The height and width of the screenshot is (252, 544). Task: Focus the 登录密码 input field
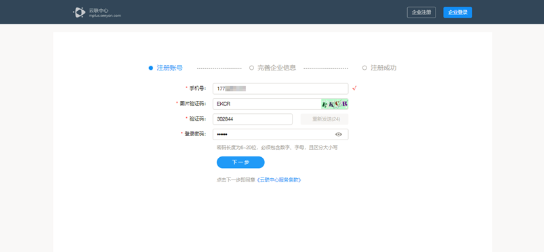point(280,134)
